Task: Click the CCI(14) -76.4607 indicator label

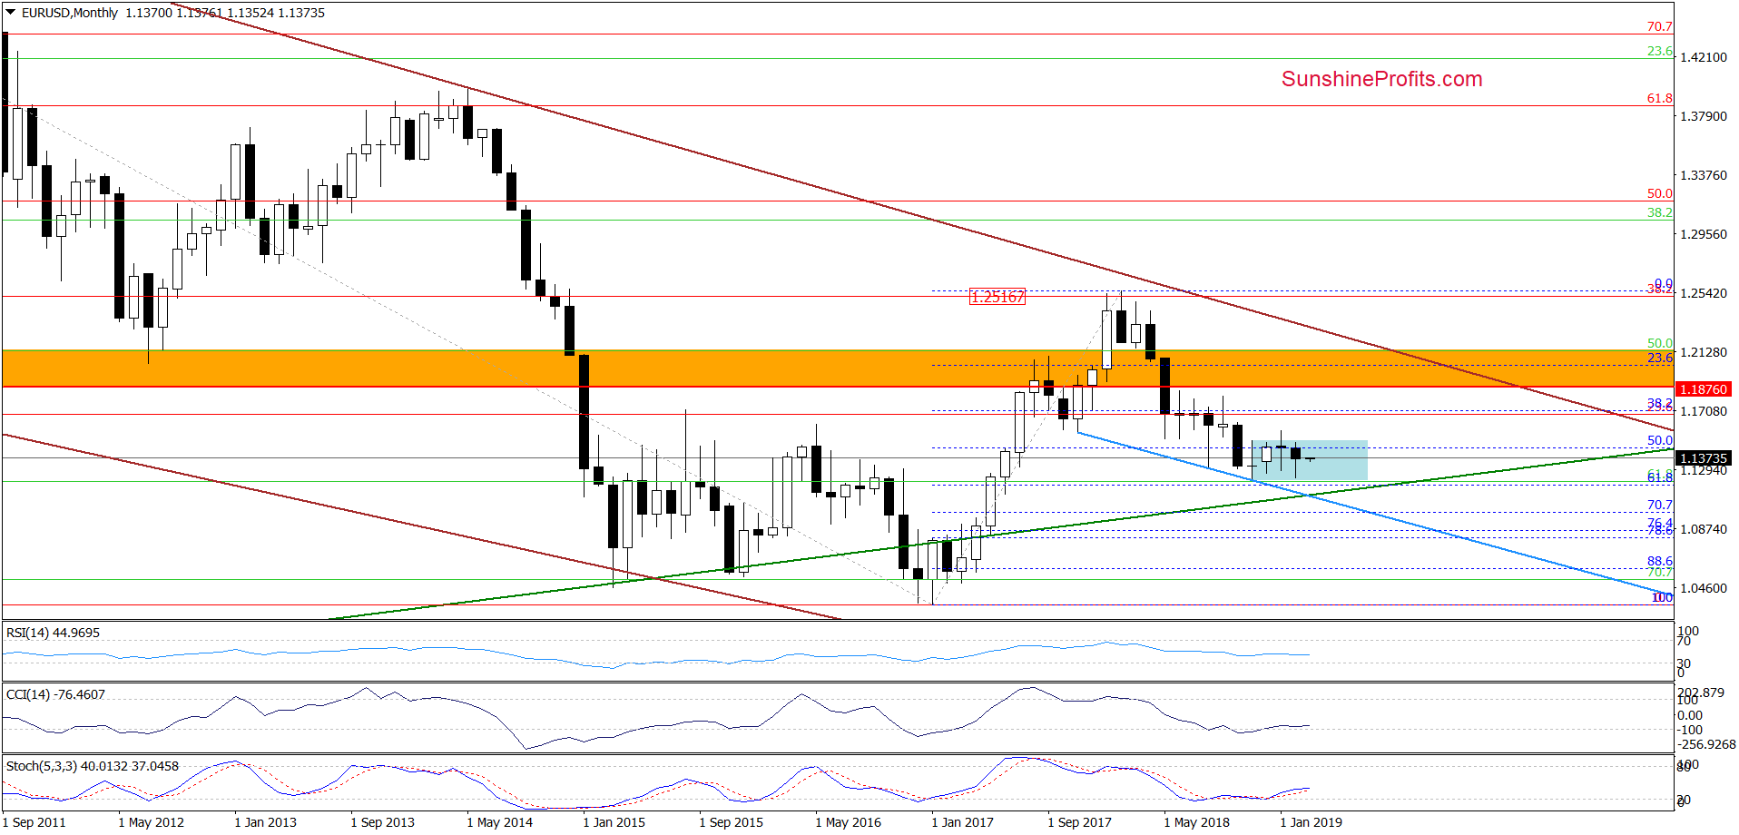Action: [x=55, y=694]
